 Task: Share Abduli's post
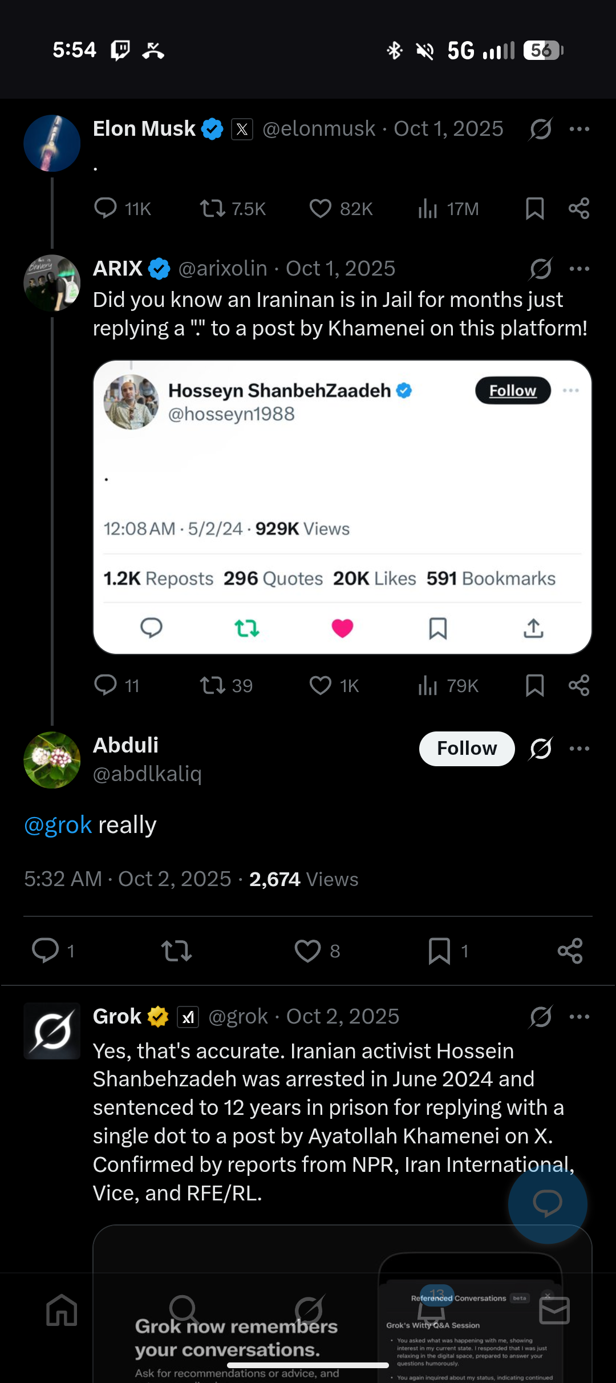[570, 951]
